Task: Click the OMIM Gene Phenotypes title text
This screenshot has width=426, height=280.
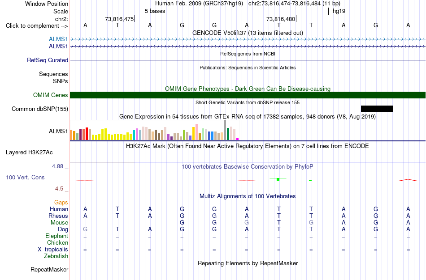Action: coord(248,89)
